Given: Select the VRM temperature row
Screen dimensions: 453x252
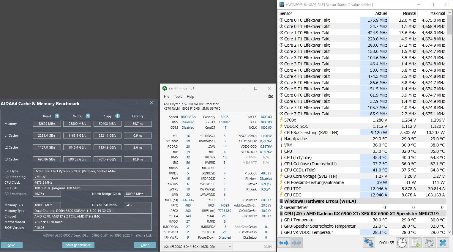Looking at the screenshot, I should coord(362,145).
